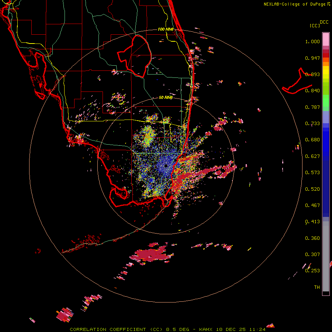Click the black radar site dot
332x332 pixels.
pos(166,166)
